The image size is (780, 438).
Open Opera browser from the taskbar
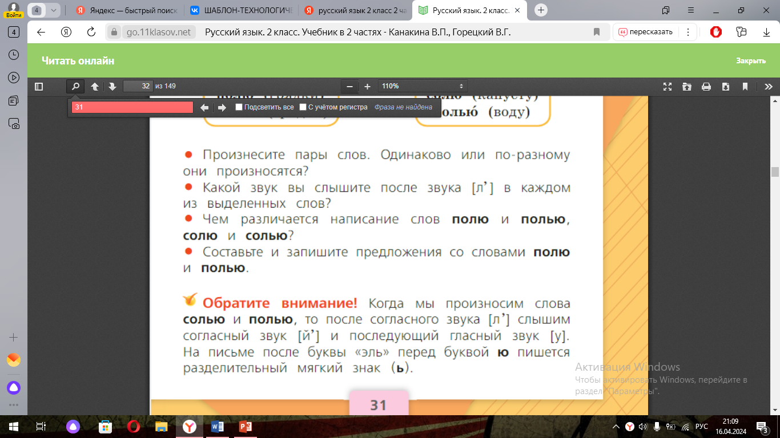click(x=134, y=427)
